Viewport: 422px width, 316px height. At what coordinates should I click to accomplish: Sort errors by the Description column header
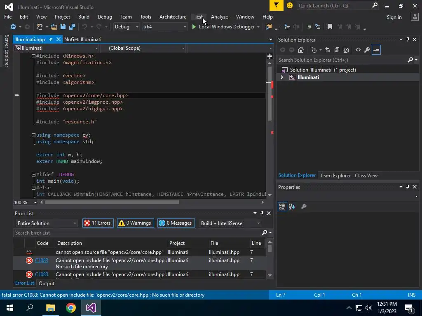112,243
